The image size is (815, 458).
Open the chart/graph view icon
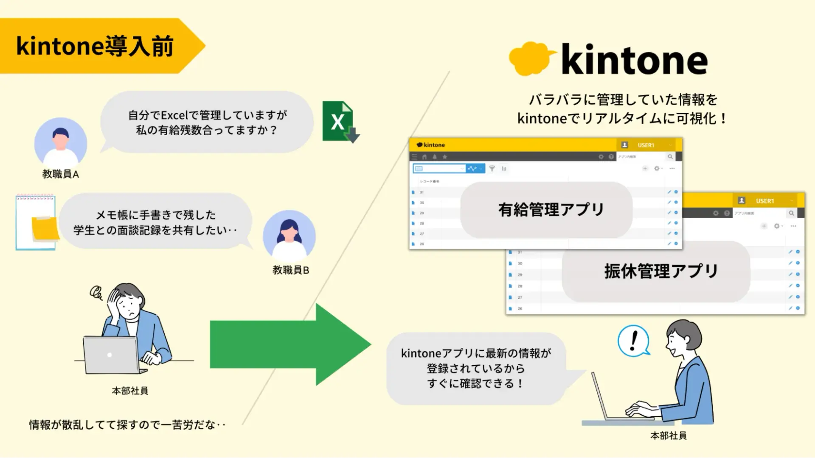504,169
